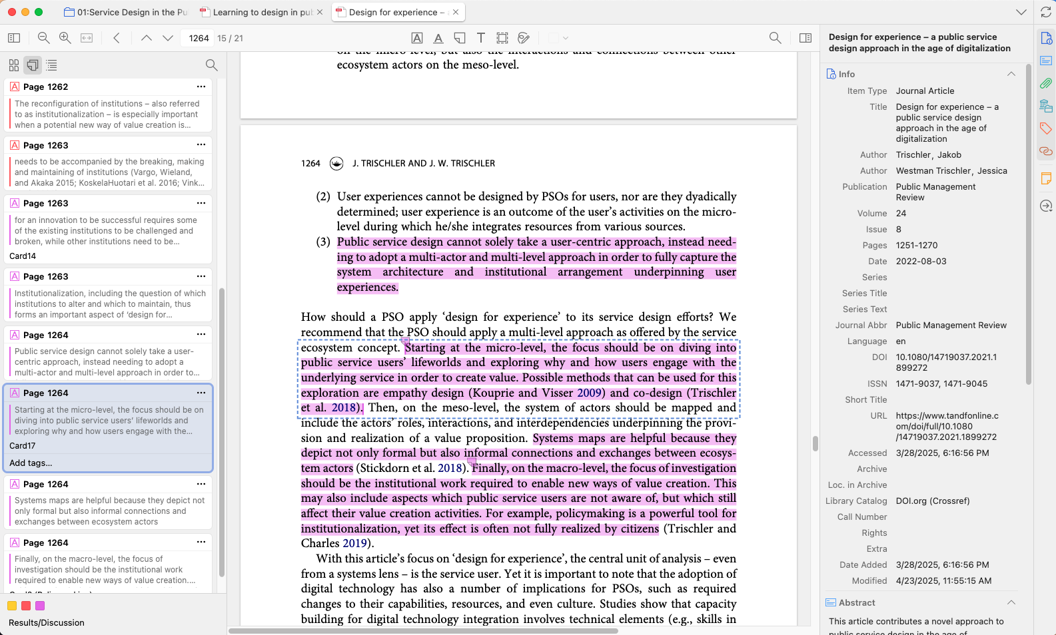
Task: Go to next page arrow
Action: (x=168, y=38)
